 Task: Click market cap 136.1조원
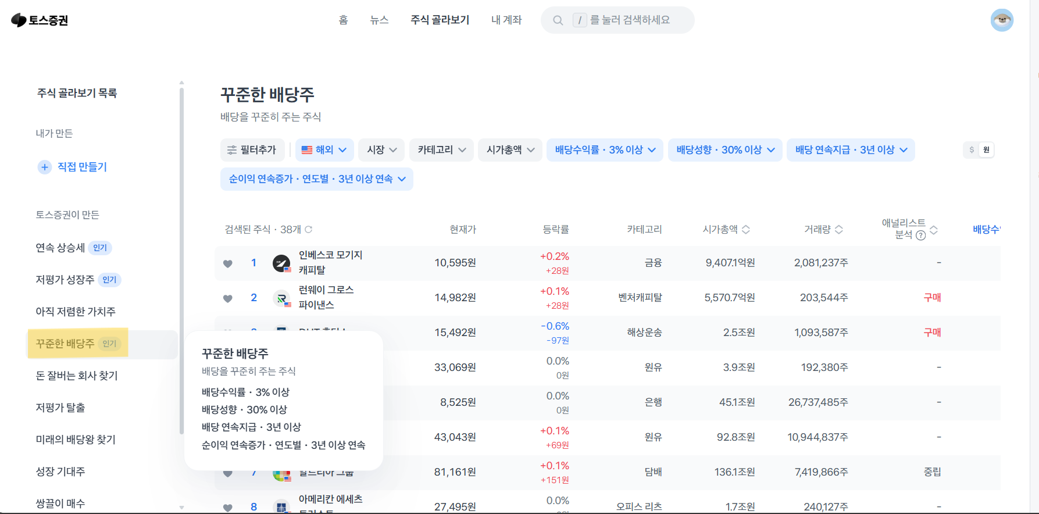[734, 472]
